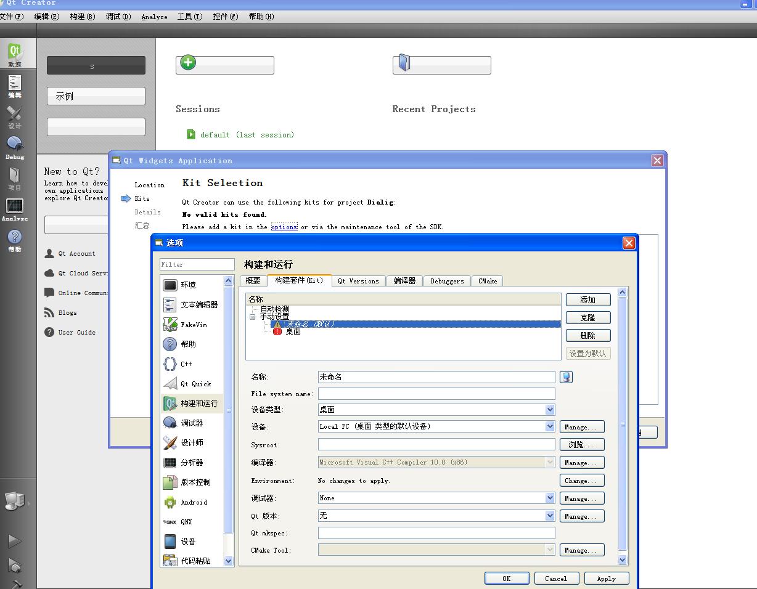757x589 pixels.
Task: Click the File system name input field
Action: pos(436,394)
